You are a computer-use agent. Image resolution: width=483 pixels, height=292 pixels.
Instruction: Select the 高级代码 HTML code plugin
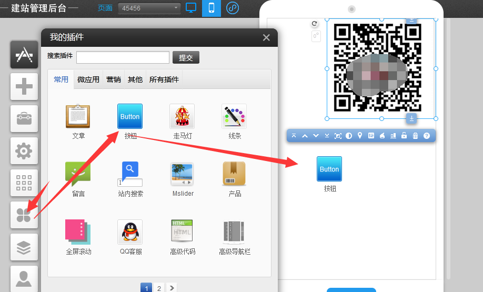click(x=182, y=232)
